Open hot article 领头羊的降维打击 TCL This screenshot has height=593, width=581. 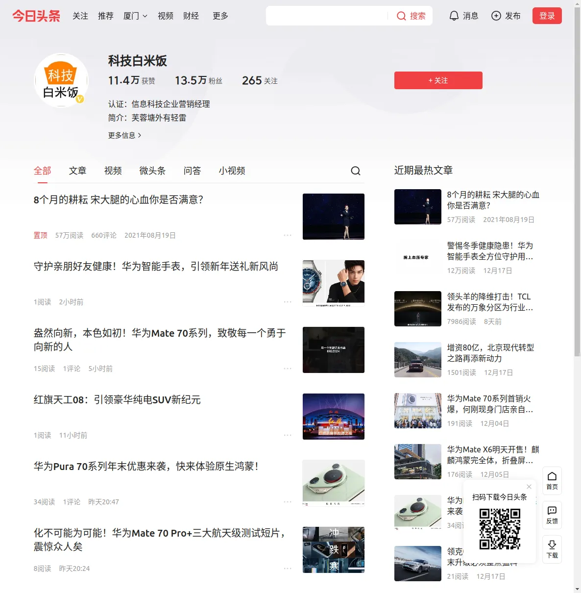[490, 302]
